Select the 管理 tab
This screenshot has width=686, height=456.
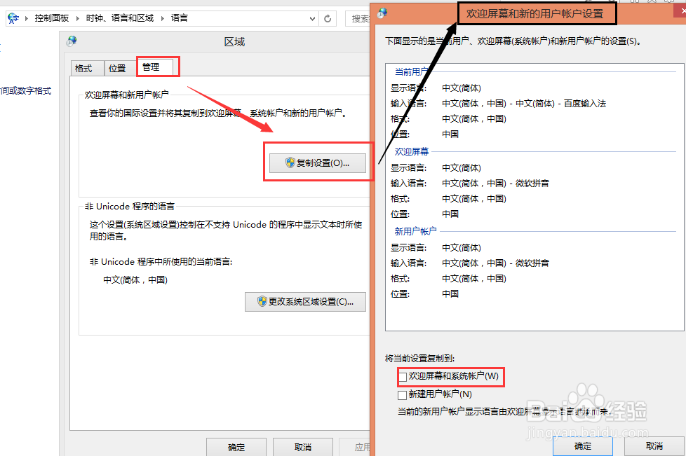click(x=149, y=68)
